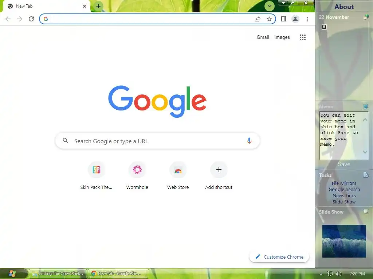The height and width of the screenshot is (279, 373).
Task: Click the Tasks panel icon
Action: click(x=366, y=175)
